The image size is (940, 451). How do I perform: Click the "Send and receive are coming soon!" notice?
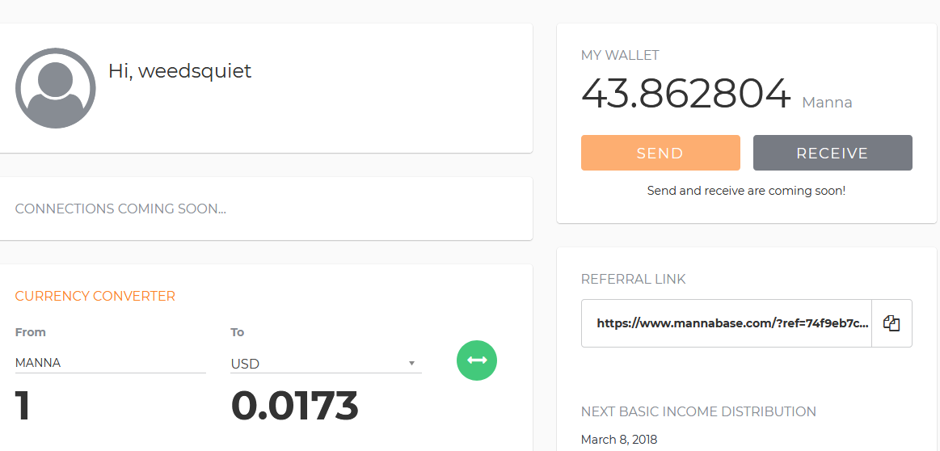pos(746,192)
